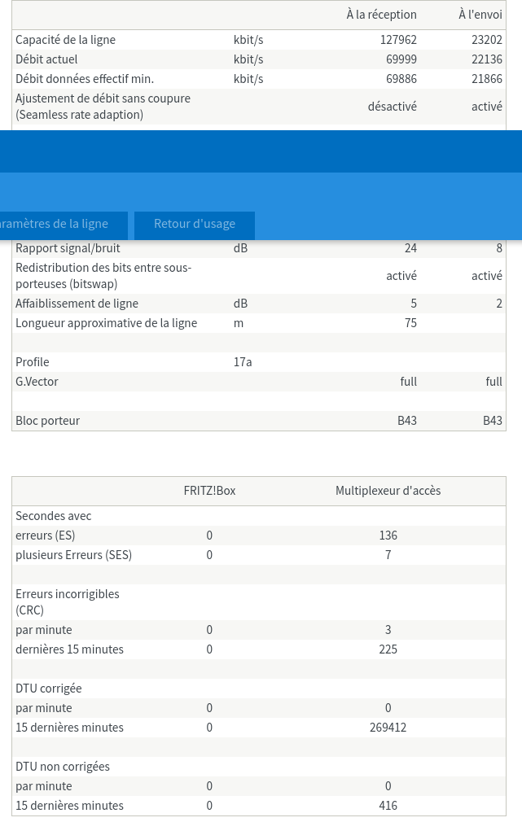Select signal/noise value 24
522x822 pixels.
(x=410, y=248)
